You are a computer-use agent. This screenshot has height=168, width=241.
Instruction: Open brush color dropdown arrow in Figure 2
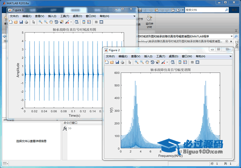(x=167, y=62)
